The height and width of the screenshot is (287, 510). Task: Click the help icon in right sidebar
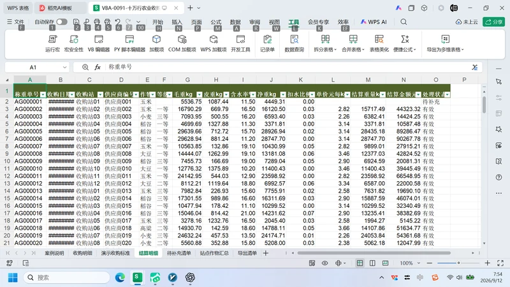point(499,177)
